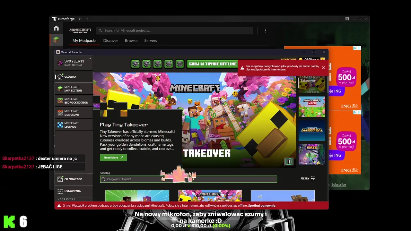Viewport: 411px width, 231px height.
Task: Select Minecraft: Java Edition in launcher sidebar
Action: click(x=74, y=89)
